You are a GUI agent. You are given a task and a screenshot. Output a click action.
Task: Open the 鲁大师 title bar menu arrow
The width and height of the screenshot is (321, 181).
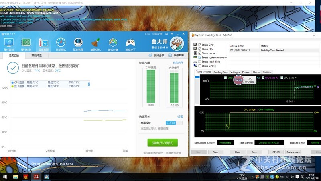[172, 34]
